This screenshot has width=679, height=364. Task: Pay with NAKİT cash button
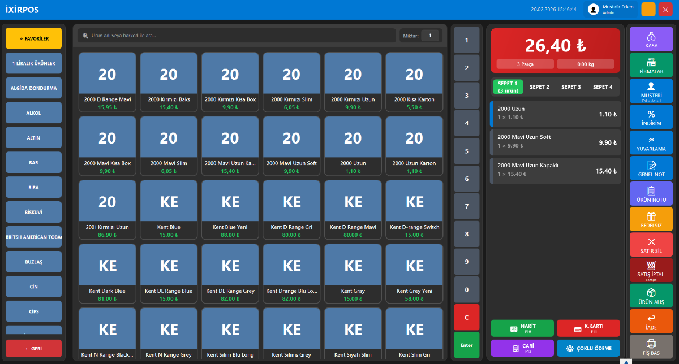point(522,328)
